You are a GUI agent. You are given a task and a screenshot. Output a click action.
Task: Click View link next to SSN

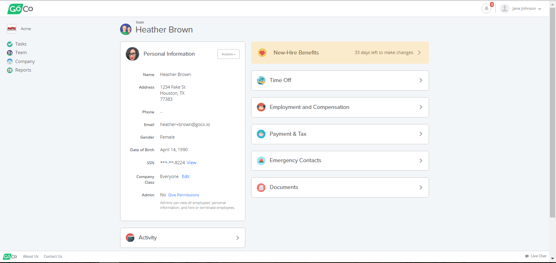191,163
